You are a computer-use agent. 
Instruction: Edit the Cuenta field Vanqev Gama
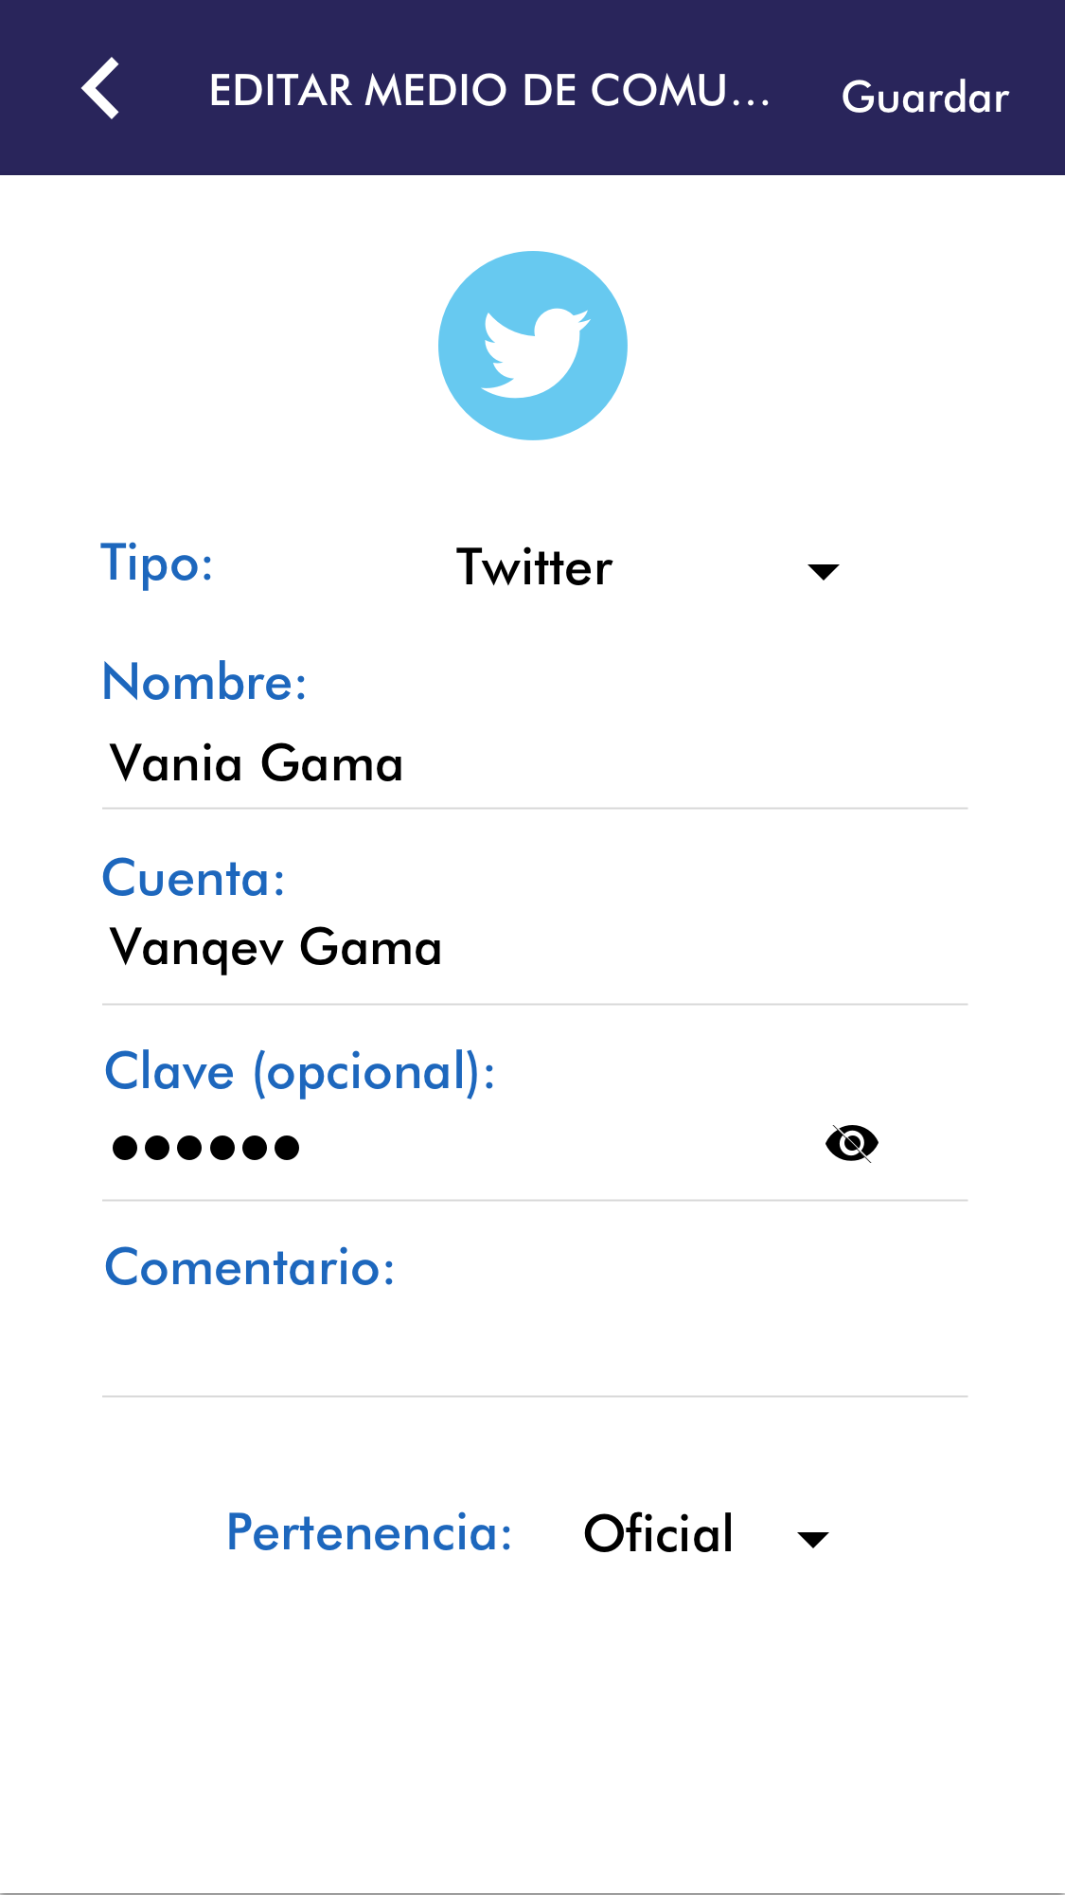coord(535,949)
